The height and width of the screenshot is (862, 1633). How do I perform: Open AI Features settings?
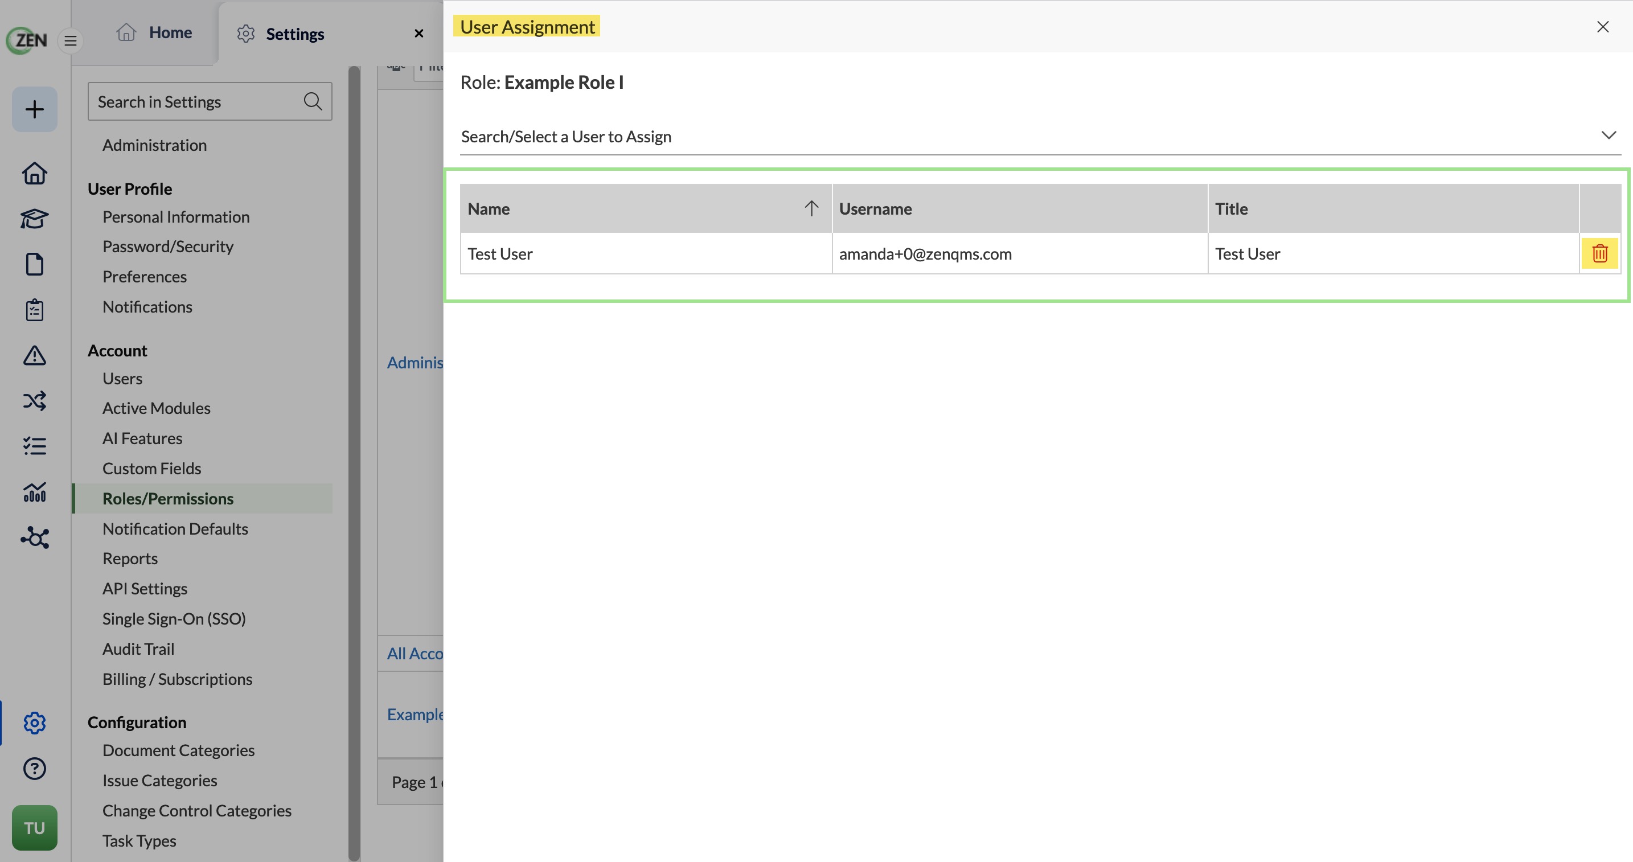[143, 438]
